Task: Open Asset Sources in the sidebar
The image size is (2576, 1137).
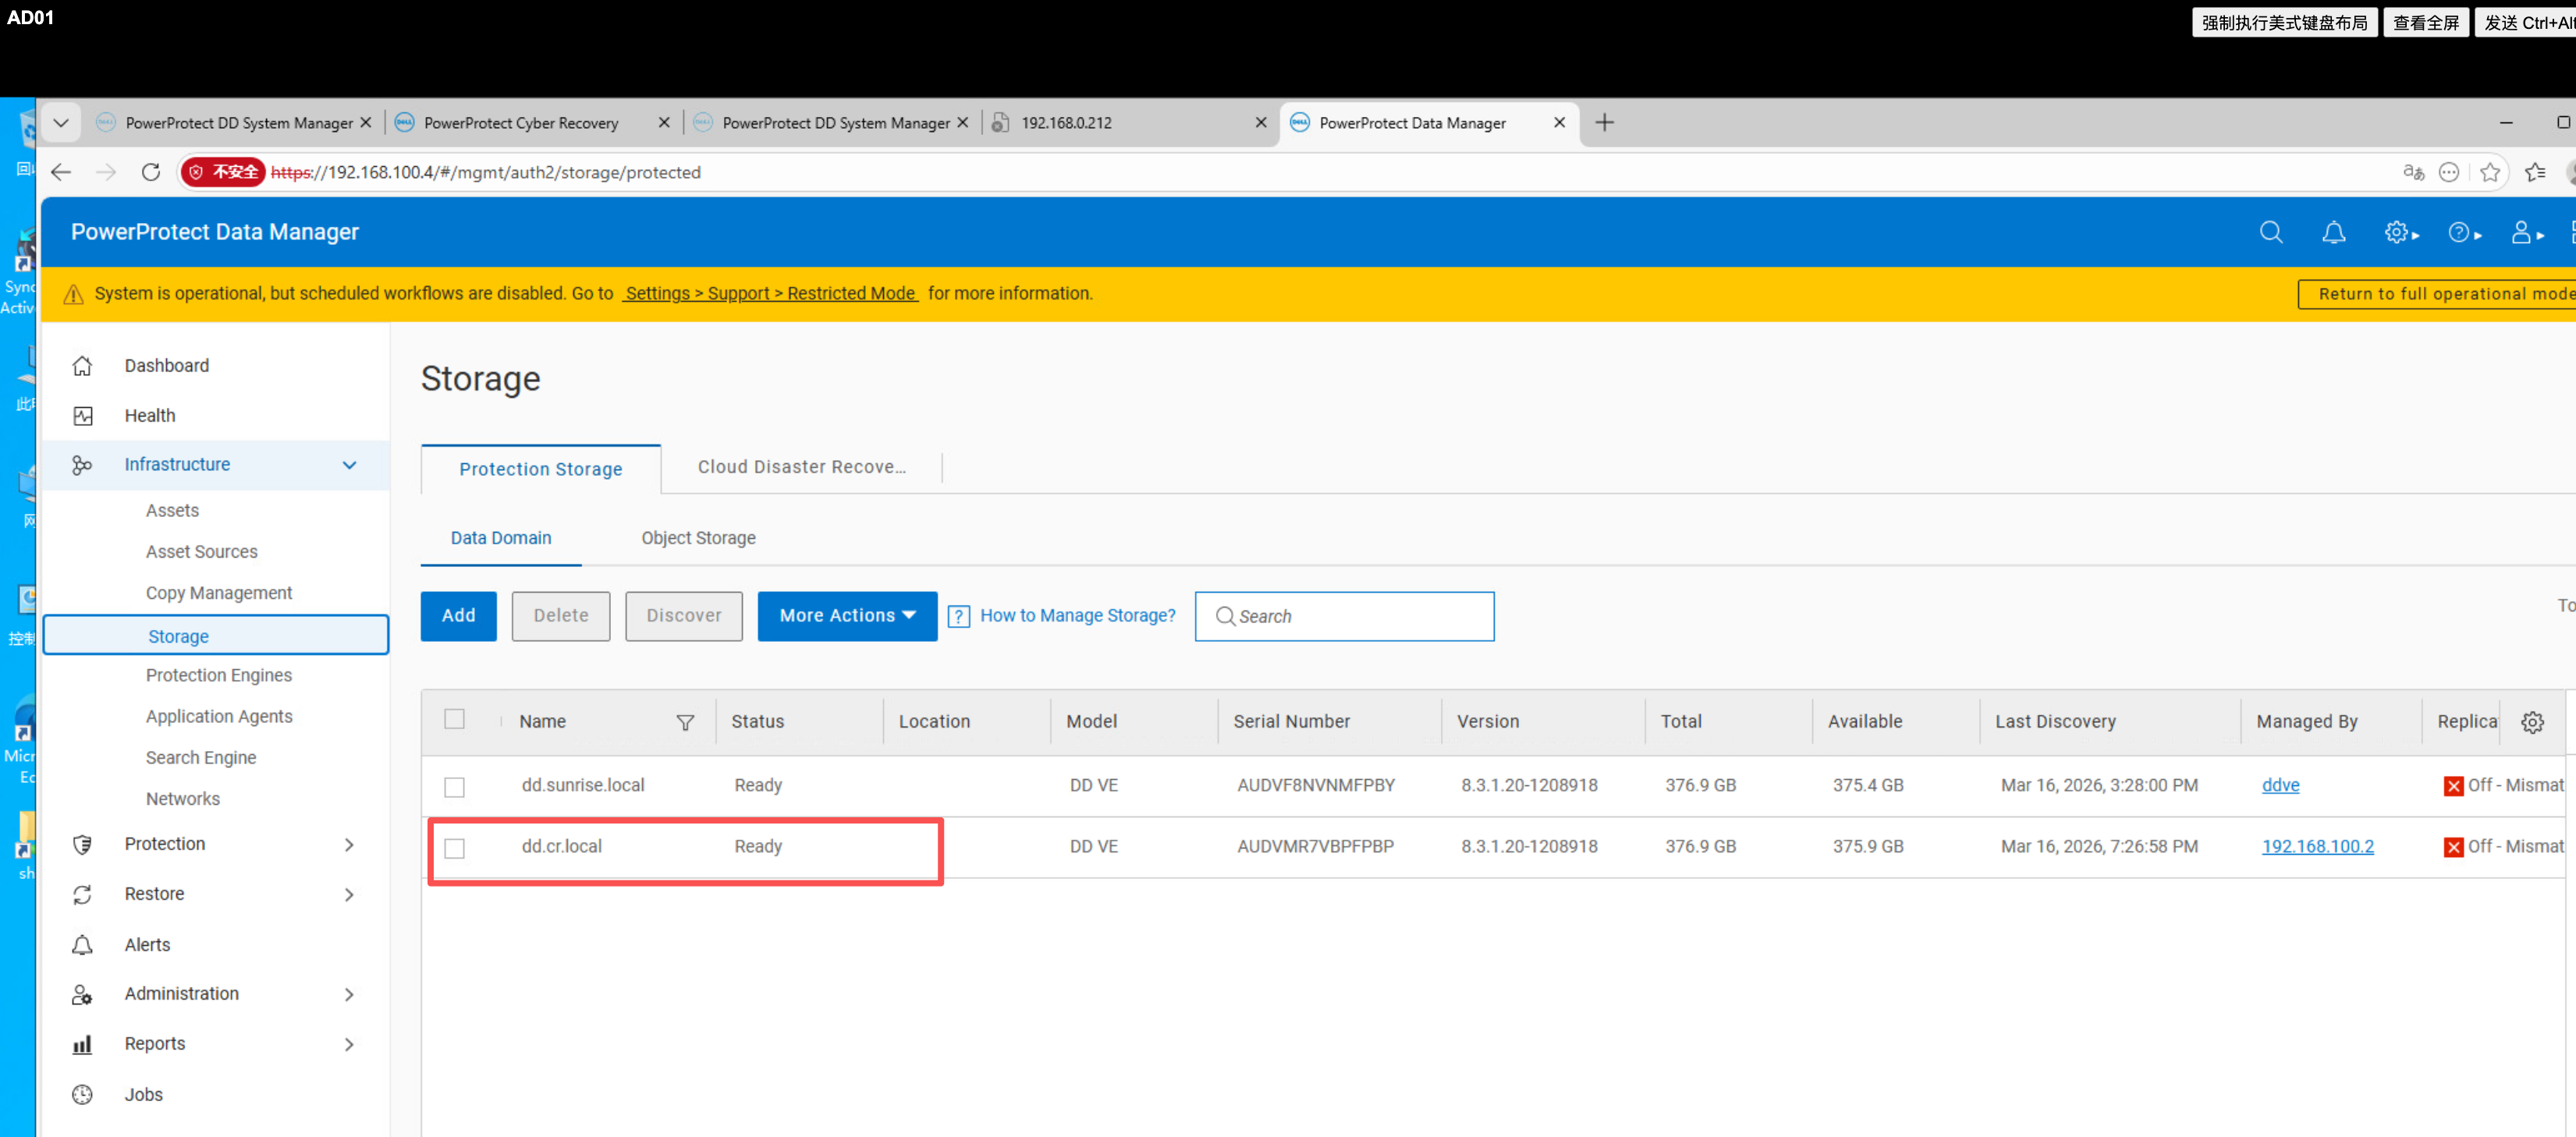Action: [x=202, y=552]
